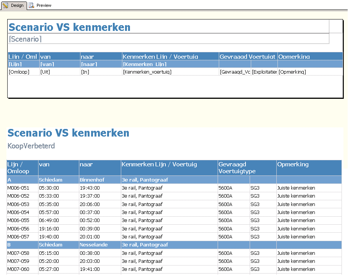Click the [van] group field cell

click(x=60, y=64)
